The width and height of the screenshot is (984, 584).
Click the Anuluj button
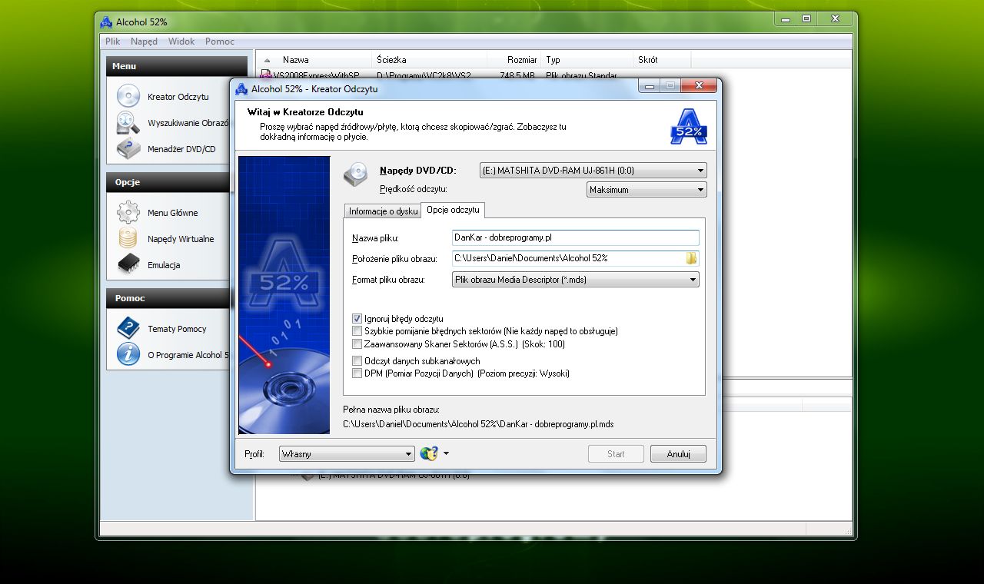(678, 454)
